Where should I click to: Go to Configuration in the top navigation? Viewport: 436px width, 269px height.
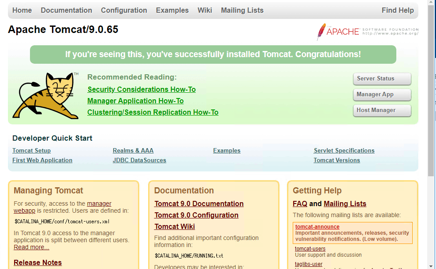[124, 10]
